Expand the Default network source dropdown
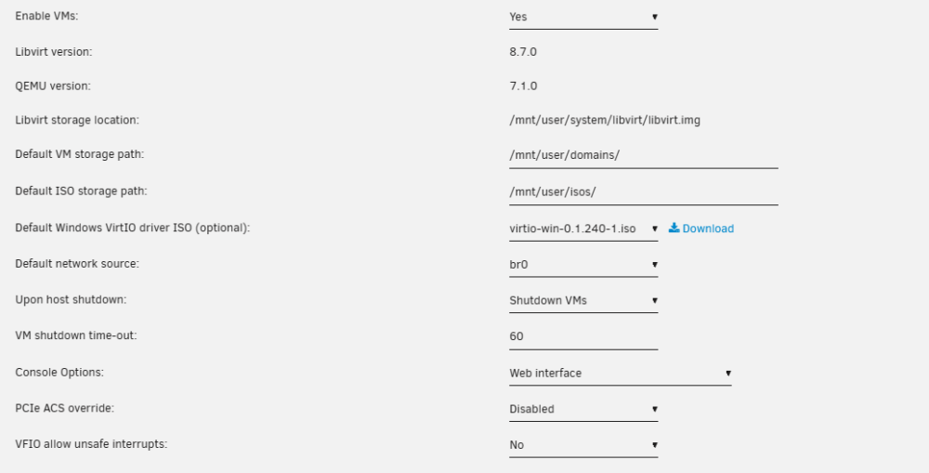The height and width of the screenshot is (473, 929). (583, 265)
